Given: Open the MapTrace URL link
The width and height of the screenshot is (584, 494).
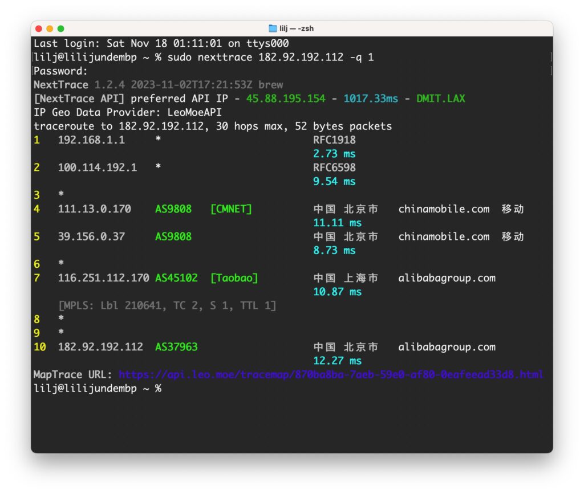Looking at the screenshot, I should click(x=331, y=374).
